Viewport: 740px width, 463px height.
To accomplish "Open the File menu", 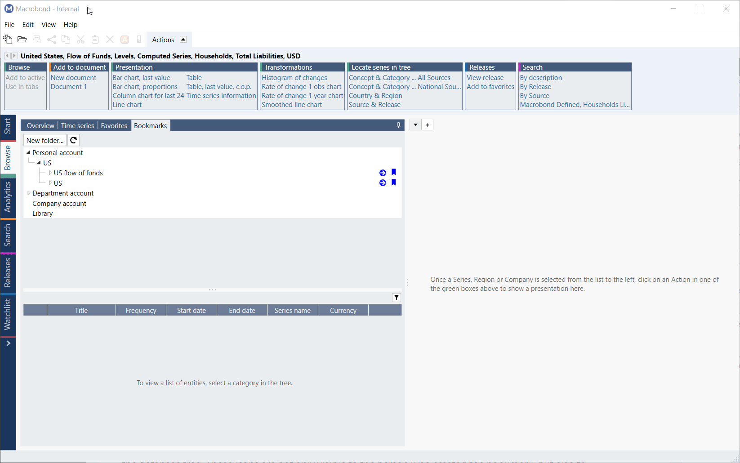I will coord(9,25).
